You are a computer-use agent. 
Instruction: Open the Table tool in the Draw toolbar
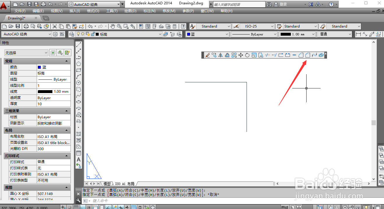pyautogui.click(x=79, y=153)
